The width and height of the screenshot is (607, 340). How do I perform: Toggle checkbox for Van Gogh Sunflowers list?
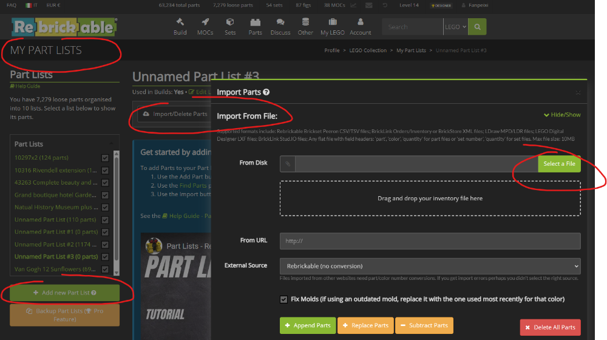pyautogui.click(x=105, y=269)
